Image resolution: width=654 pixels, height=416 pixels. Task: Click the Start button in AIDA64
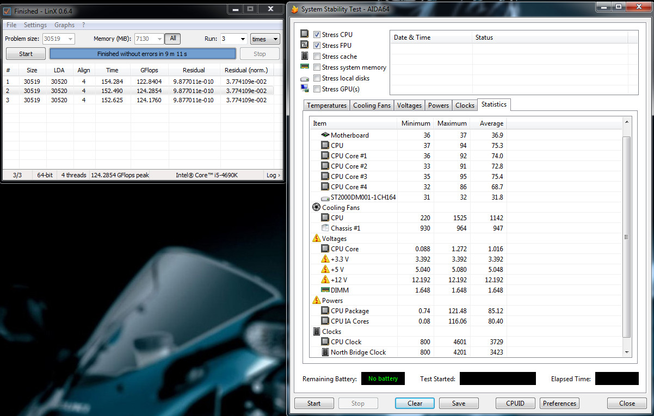pos(314,403)
